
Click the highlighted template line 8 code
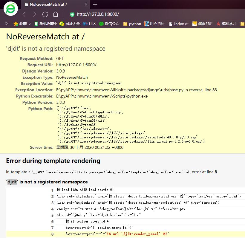117,234
